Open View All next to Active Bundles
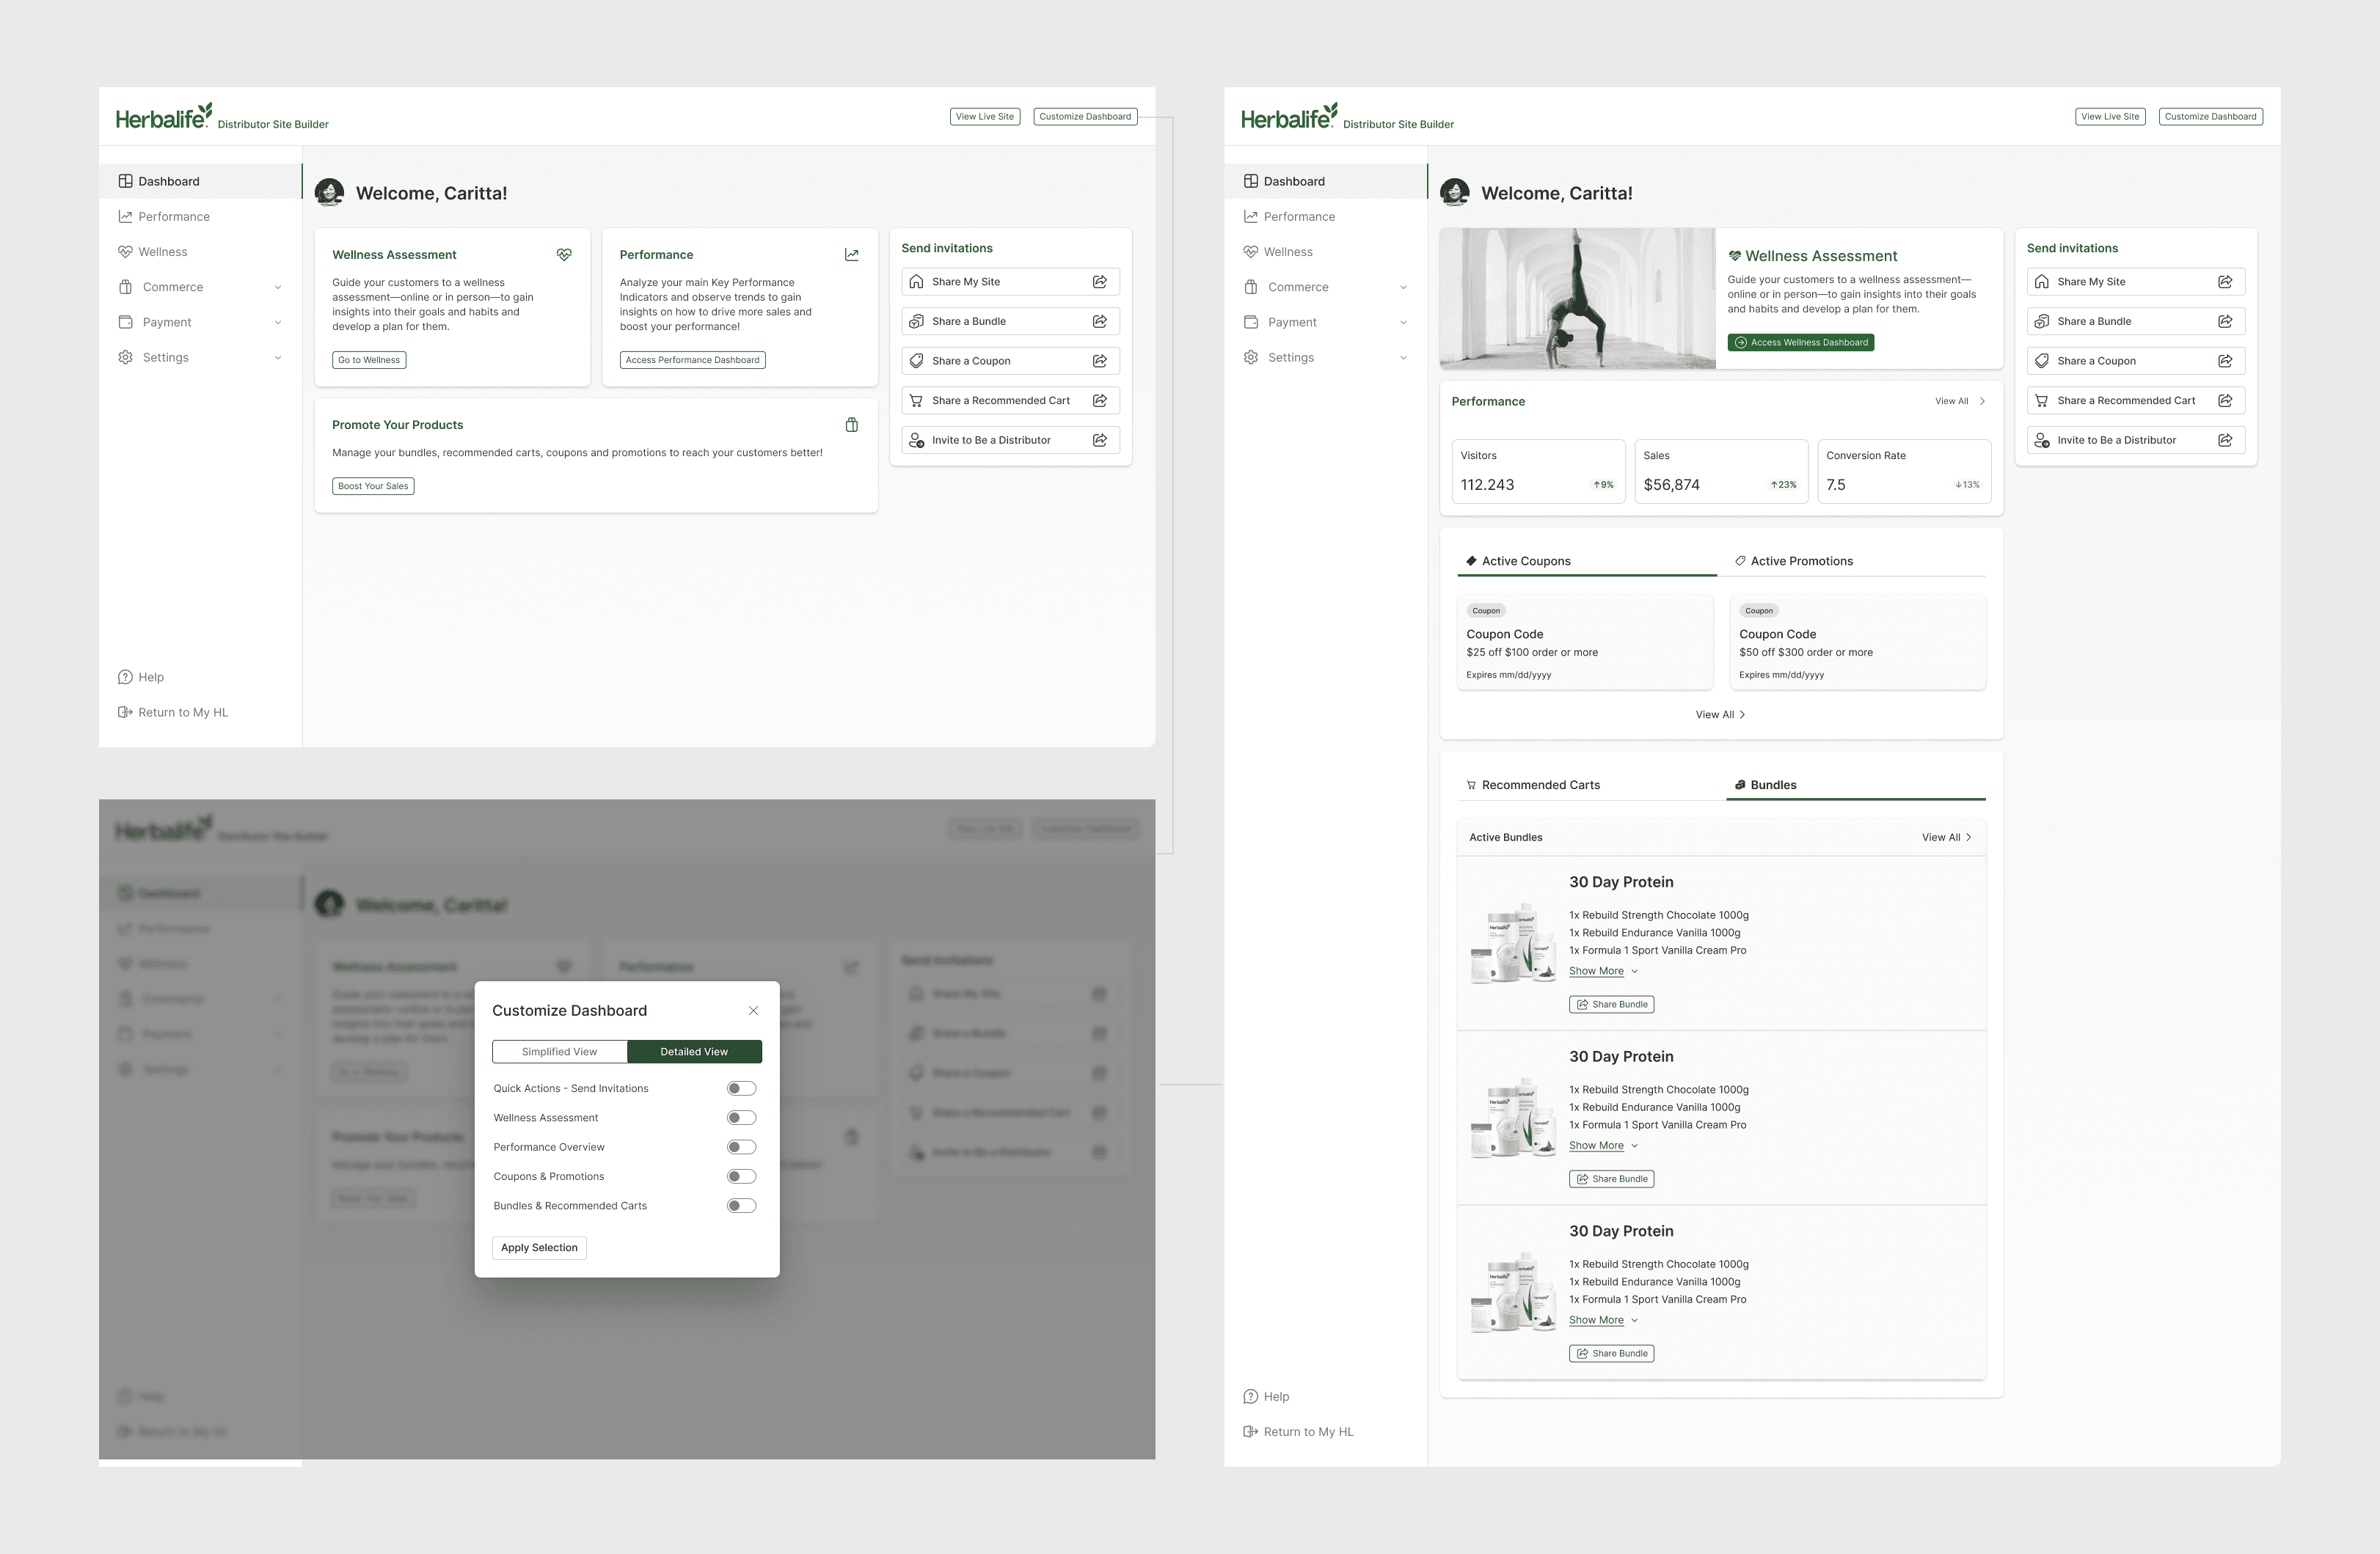Viewport: 2380px width, 1554px height. 1947,838
